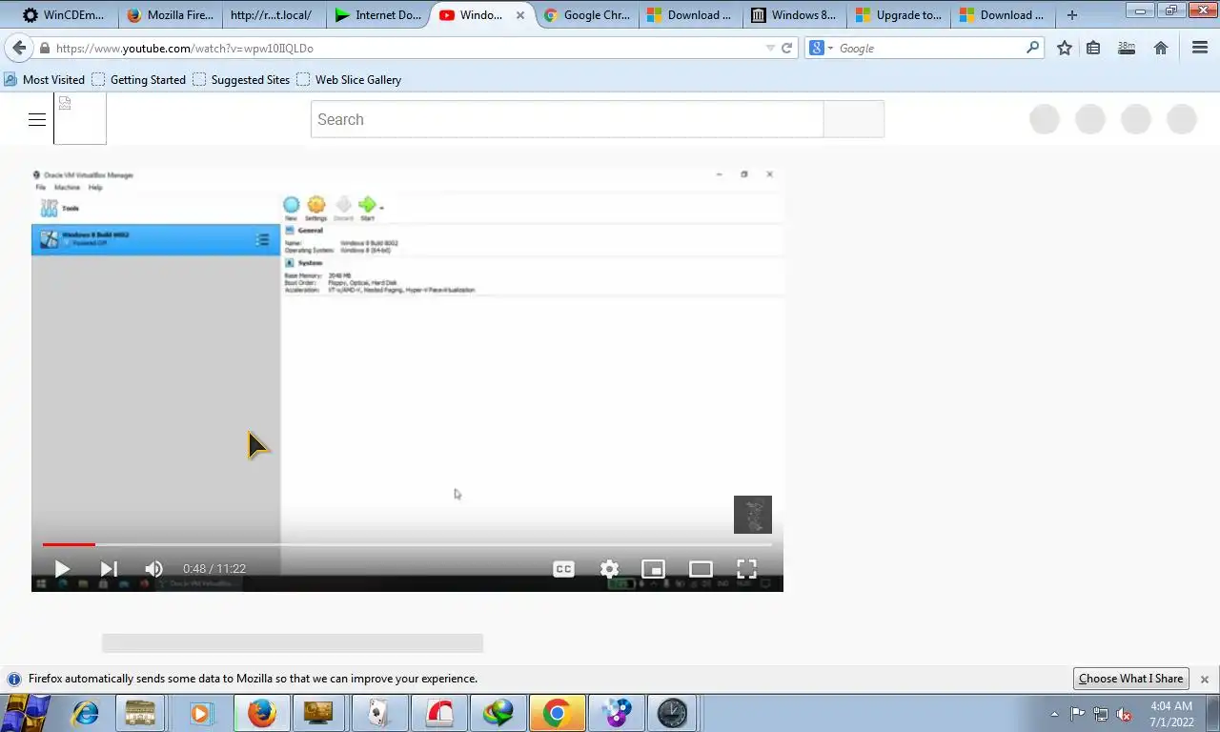The height and width of the screenshot is (732, 1220).
Task: Seek in the video progress bar
Action: click(407, 544)
